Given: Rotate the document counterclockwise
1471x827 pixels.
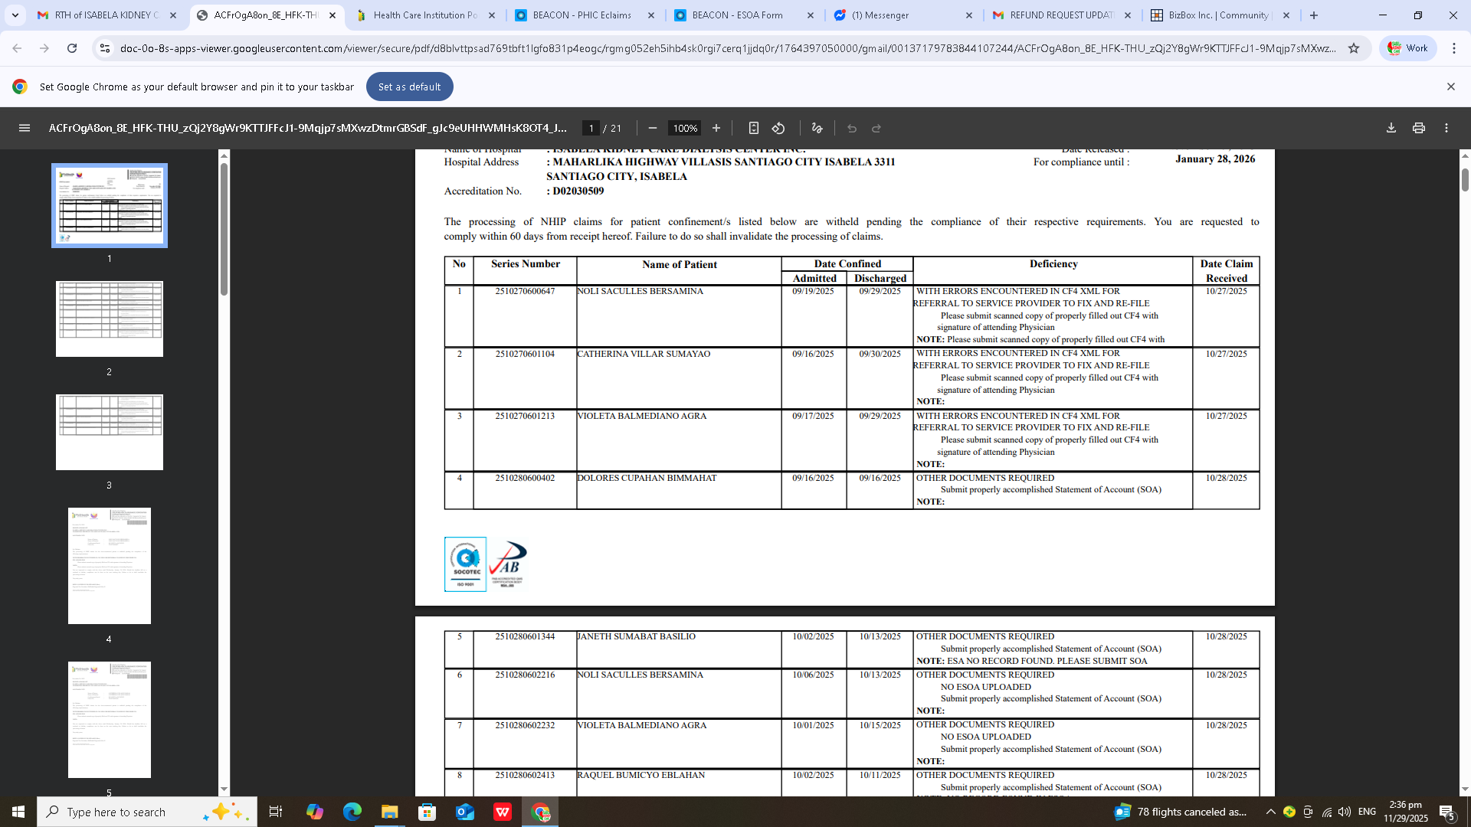Looking at the screenshot, I should pos(778,128).
